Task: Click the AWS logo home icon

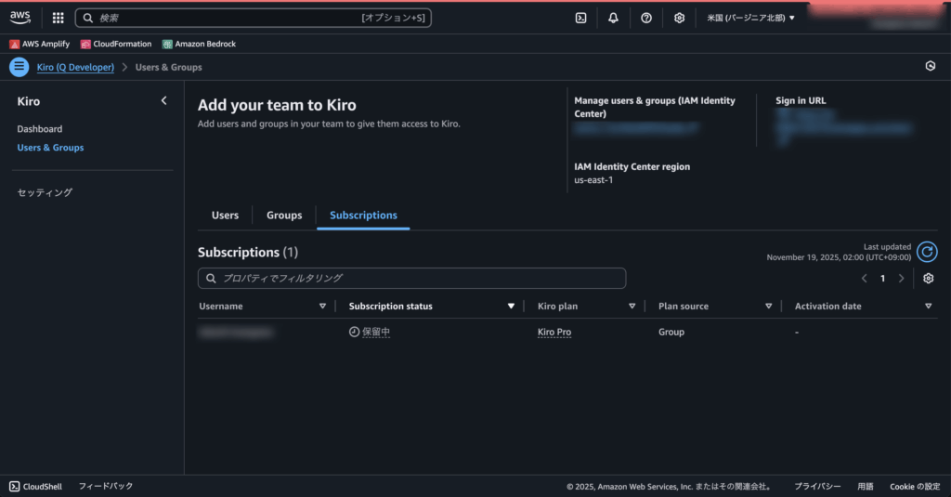Action: point(20,18)
